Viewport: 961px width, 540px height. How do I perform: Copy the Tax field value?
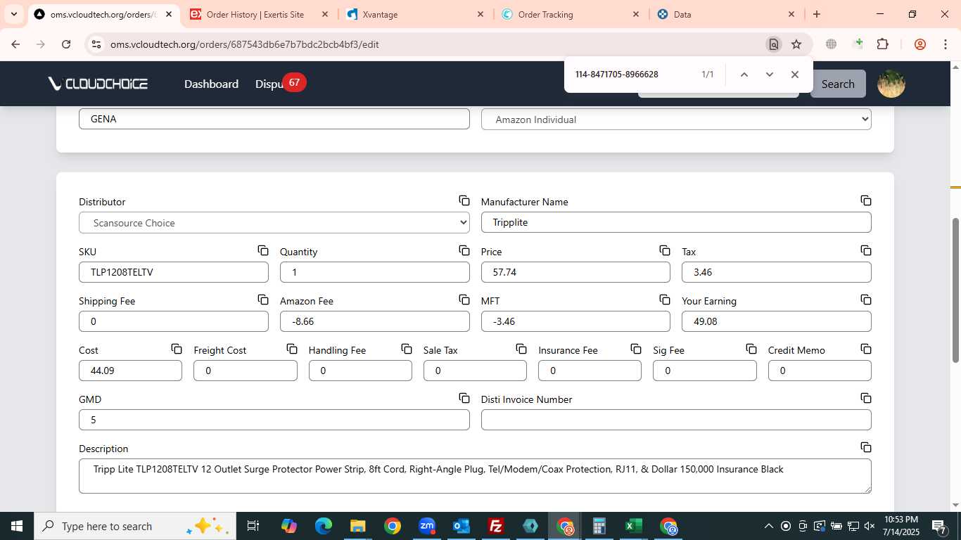[x=866, y=251]
